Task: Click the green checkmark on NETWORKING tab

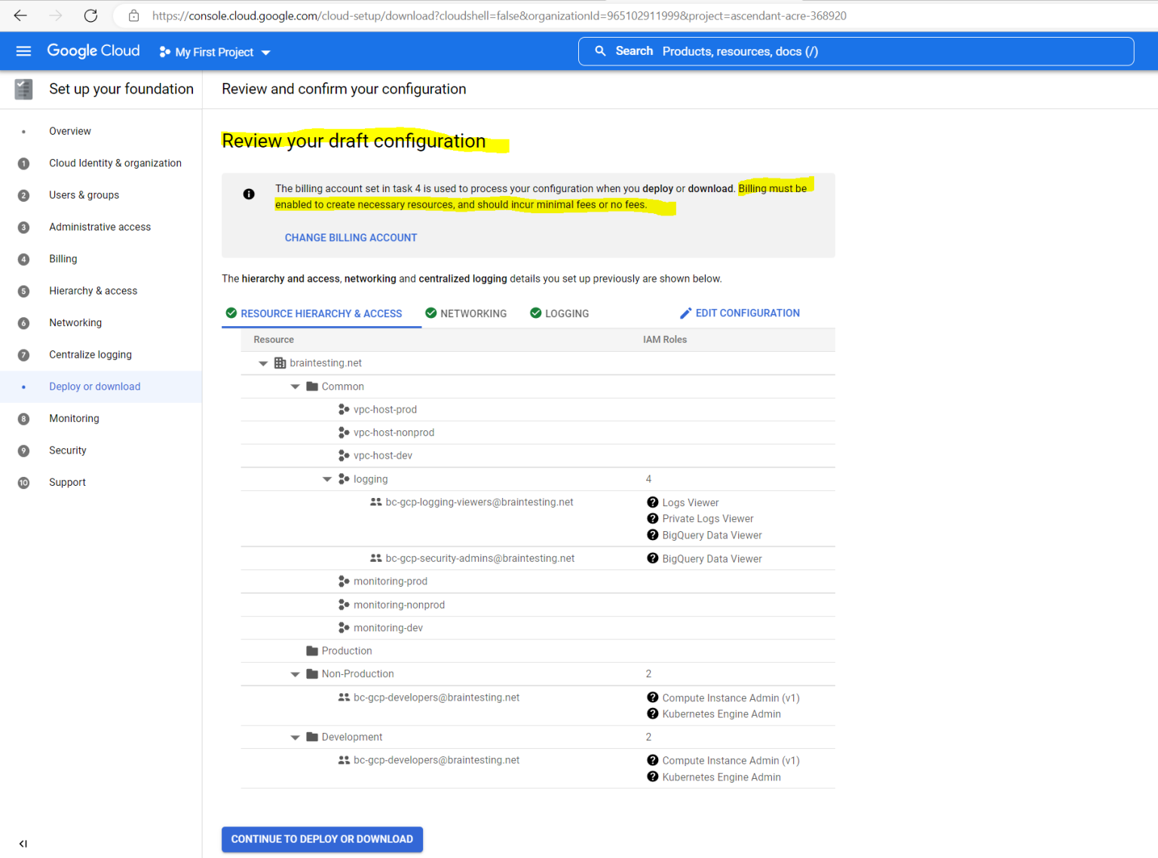Action: pyautogui.click(x=431, y=313)
